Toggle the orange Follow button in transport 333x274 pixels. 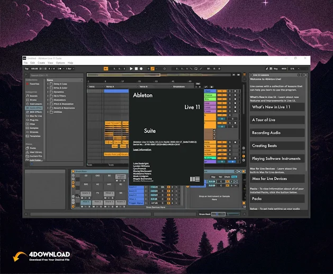(x=106, y=69)
